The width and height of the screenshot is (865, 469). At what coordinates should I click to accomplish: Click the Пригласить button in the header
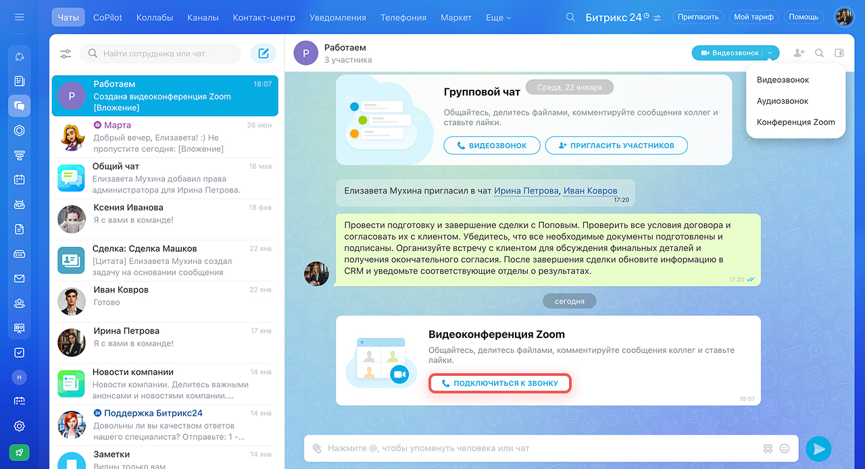click(698, 17)
